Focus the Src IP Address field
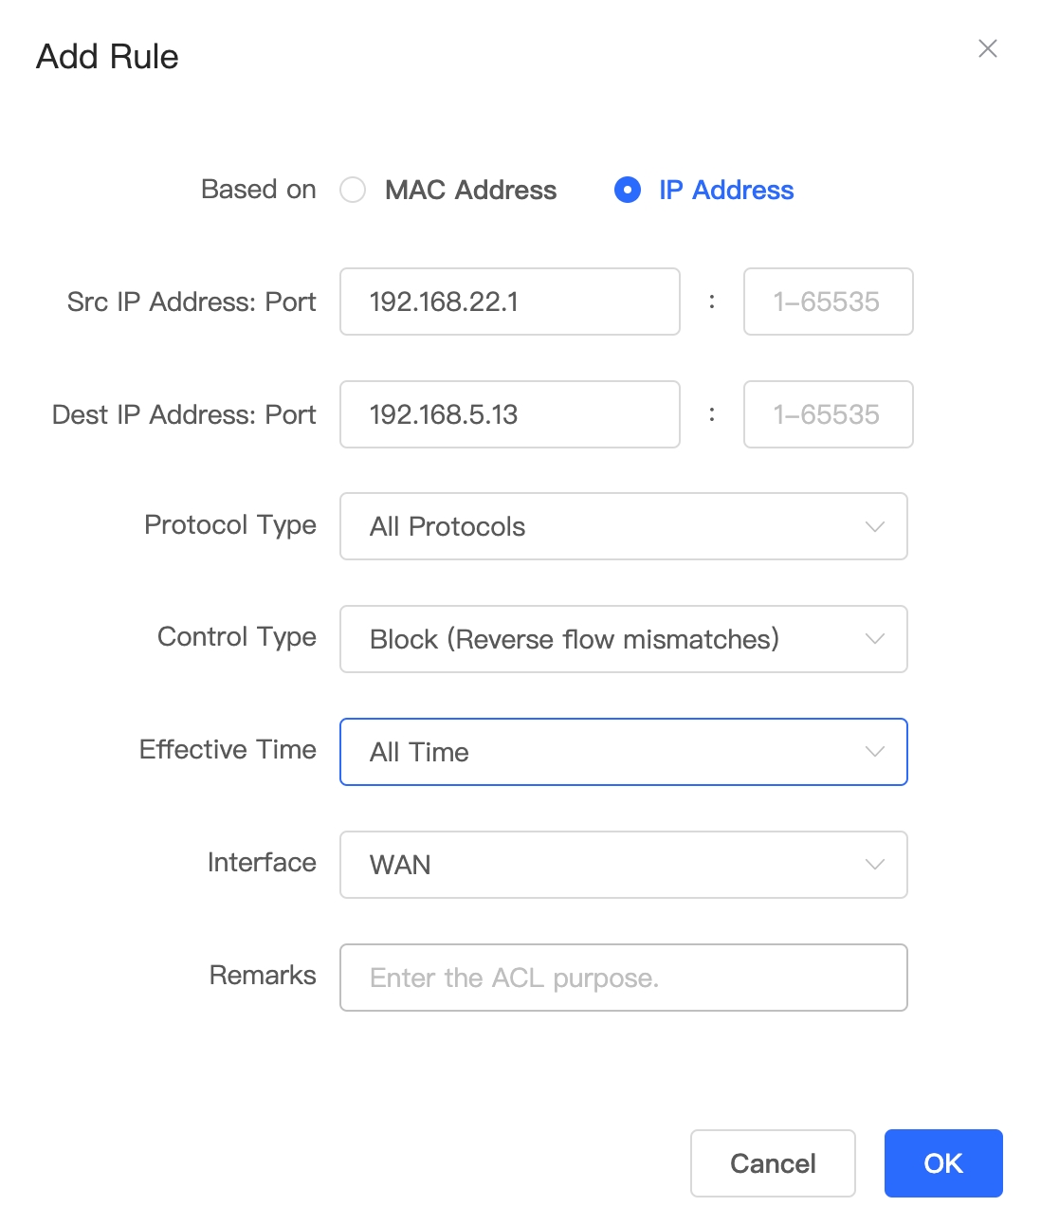1041x1225 pixels. tap(510, 302)
